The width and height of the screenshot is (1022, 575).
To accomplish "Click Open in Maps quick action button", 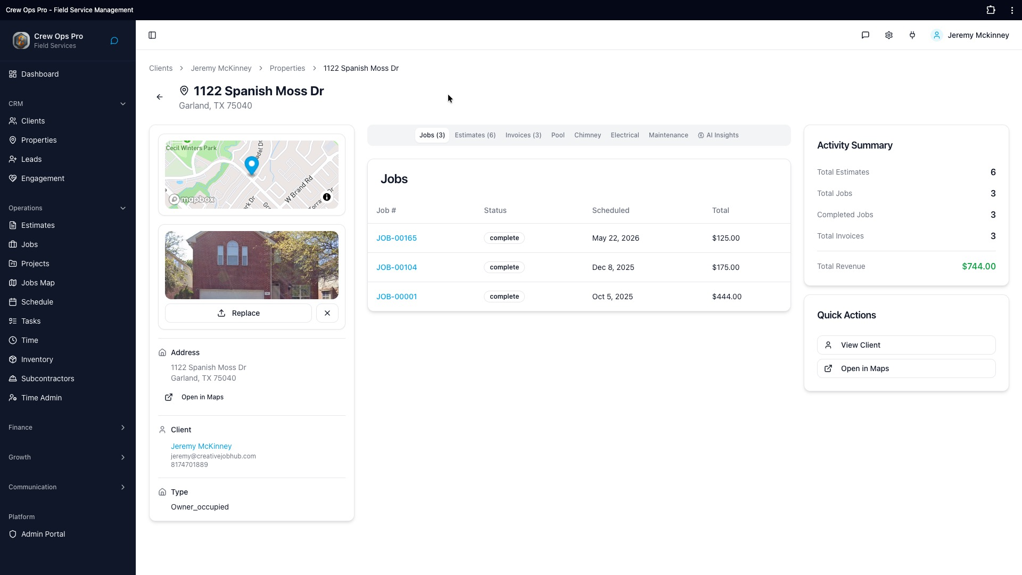I will [906, 368].
